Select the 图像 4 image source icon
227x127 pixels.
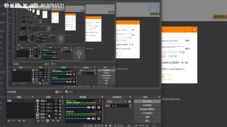tap(38, 114)
